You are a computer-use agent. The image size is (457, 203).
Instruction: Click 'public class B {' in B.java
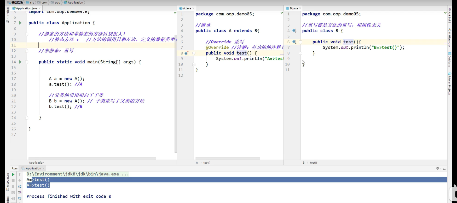(x=323, y=31)
